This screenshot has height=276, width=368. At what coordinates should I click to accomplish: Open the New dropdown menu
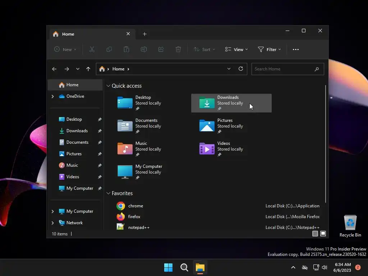65,49
